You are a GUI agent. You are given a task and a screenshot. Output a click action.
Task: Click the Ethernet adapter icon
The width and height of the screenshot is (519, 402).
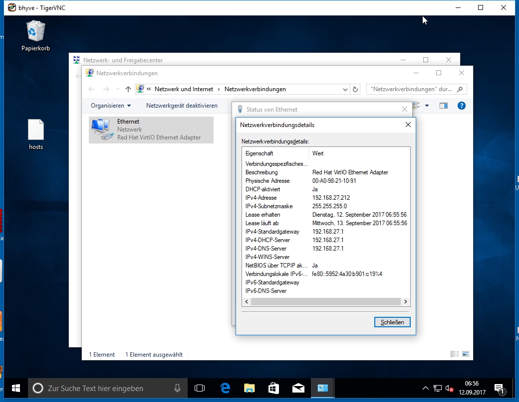click(102, 130)
